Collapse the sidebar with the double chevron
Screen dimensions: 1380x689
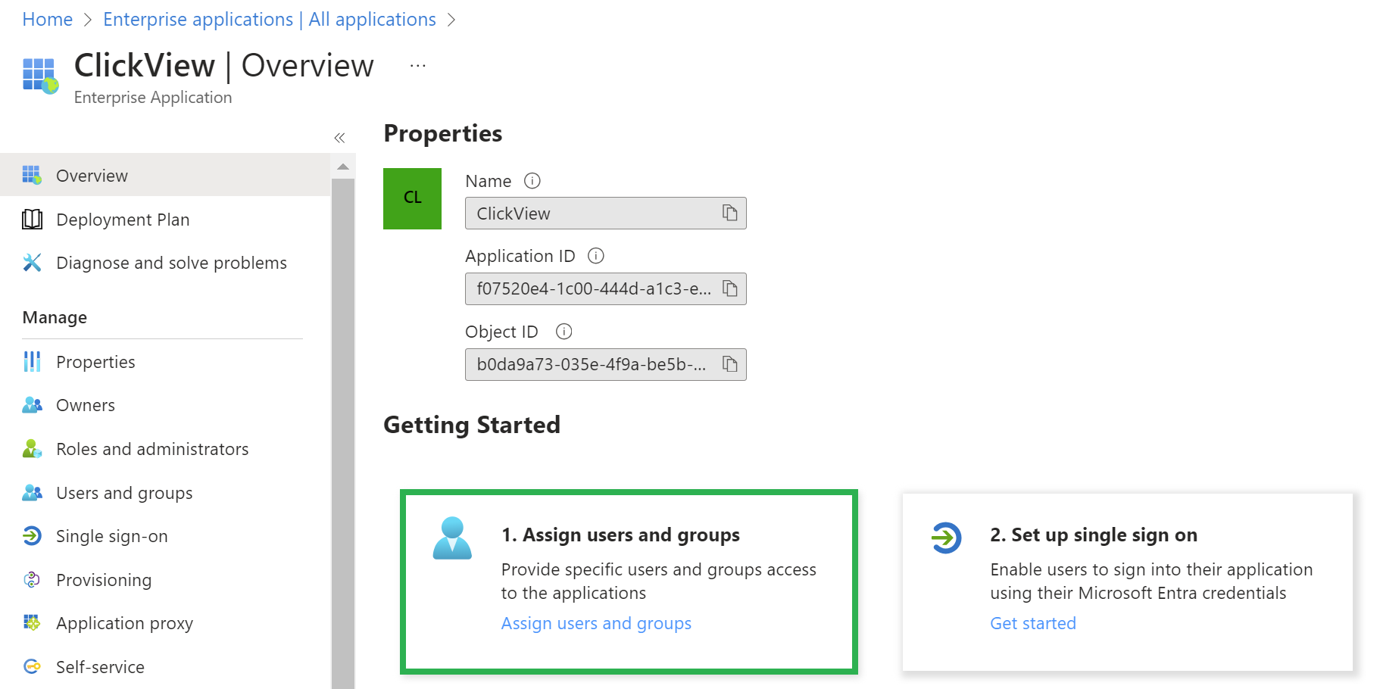339,138
